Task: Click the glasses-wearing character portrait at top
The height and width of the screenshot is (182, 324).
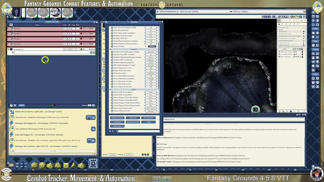Action: pyautogui.click(x=55, y=13)
